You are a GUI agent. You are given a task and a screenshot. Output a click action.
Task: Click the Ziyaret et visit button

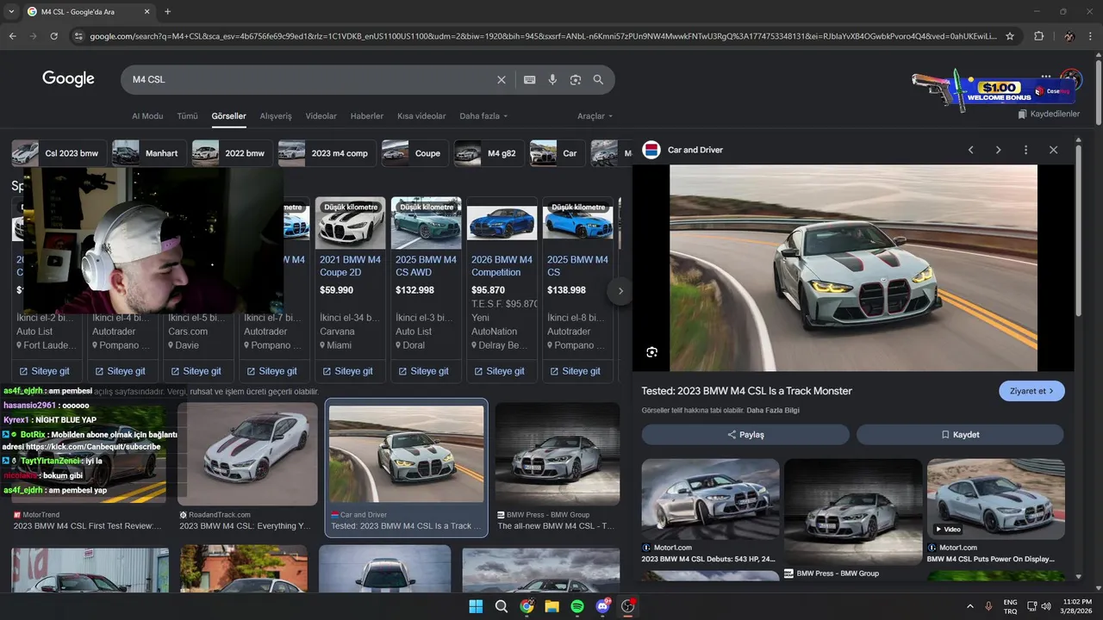(1031, 391)
